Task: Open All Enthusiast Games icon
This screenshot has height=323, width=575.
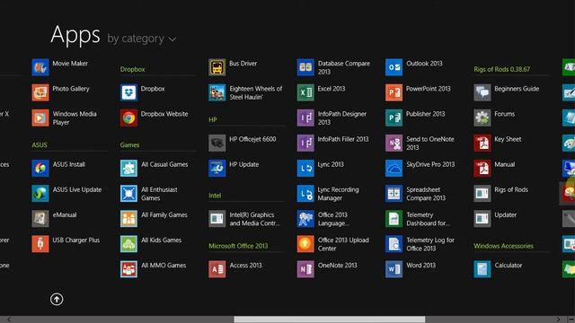Action: 128,194
